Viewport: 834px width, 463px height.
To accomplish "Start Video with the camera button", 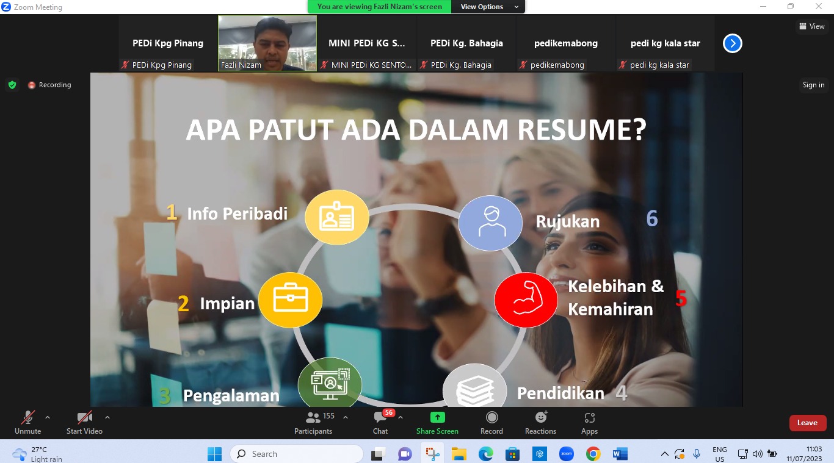I will pyautogui.click(x=84, y=422).
